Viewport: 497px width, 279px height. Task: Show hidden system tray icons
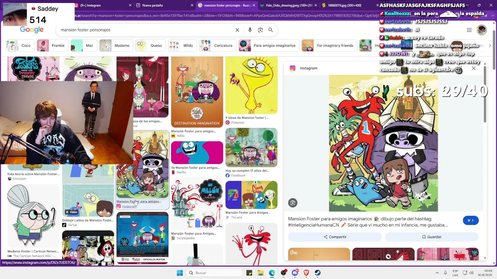[x=437, y=273]
